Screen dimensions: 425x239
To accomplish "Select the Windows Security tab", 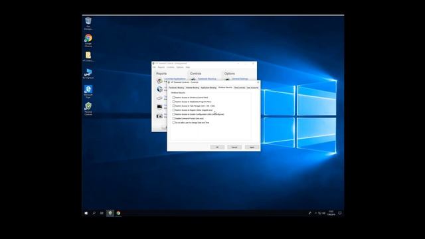I will click(225, 87).
